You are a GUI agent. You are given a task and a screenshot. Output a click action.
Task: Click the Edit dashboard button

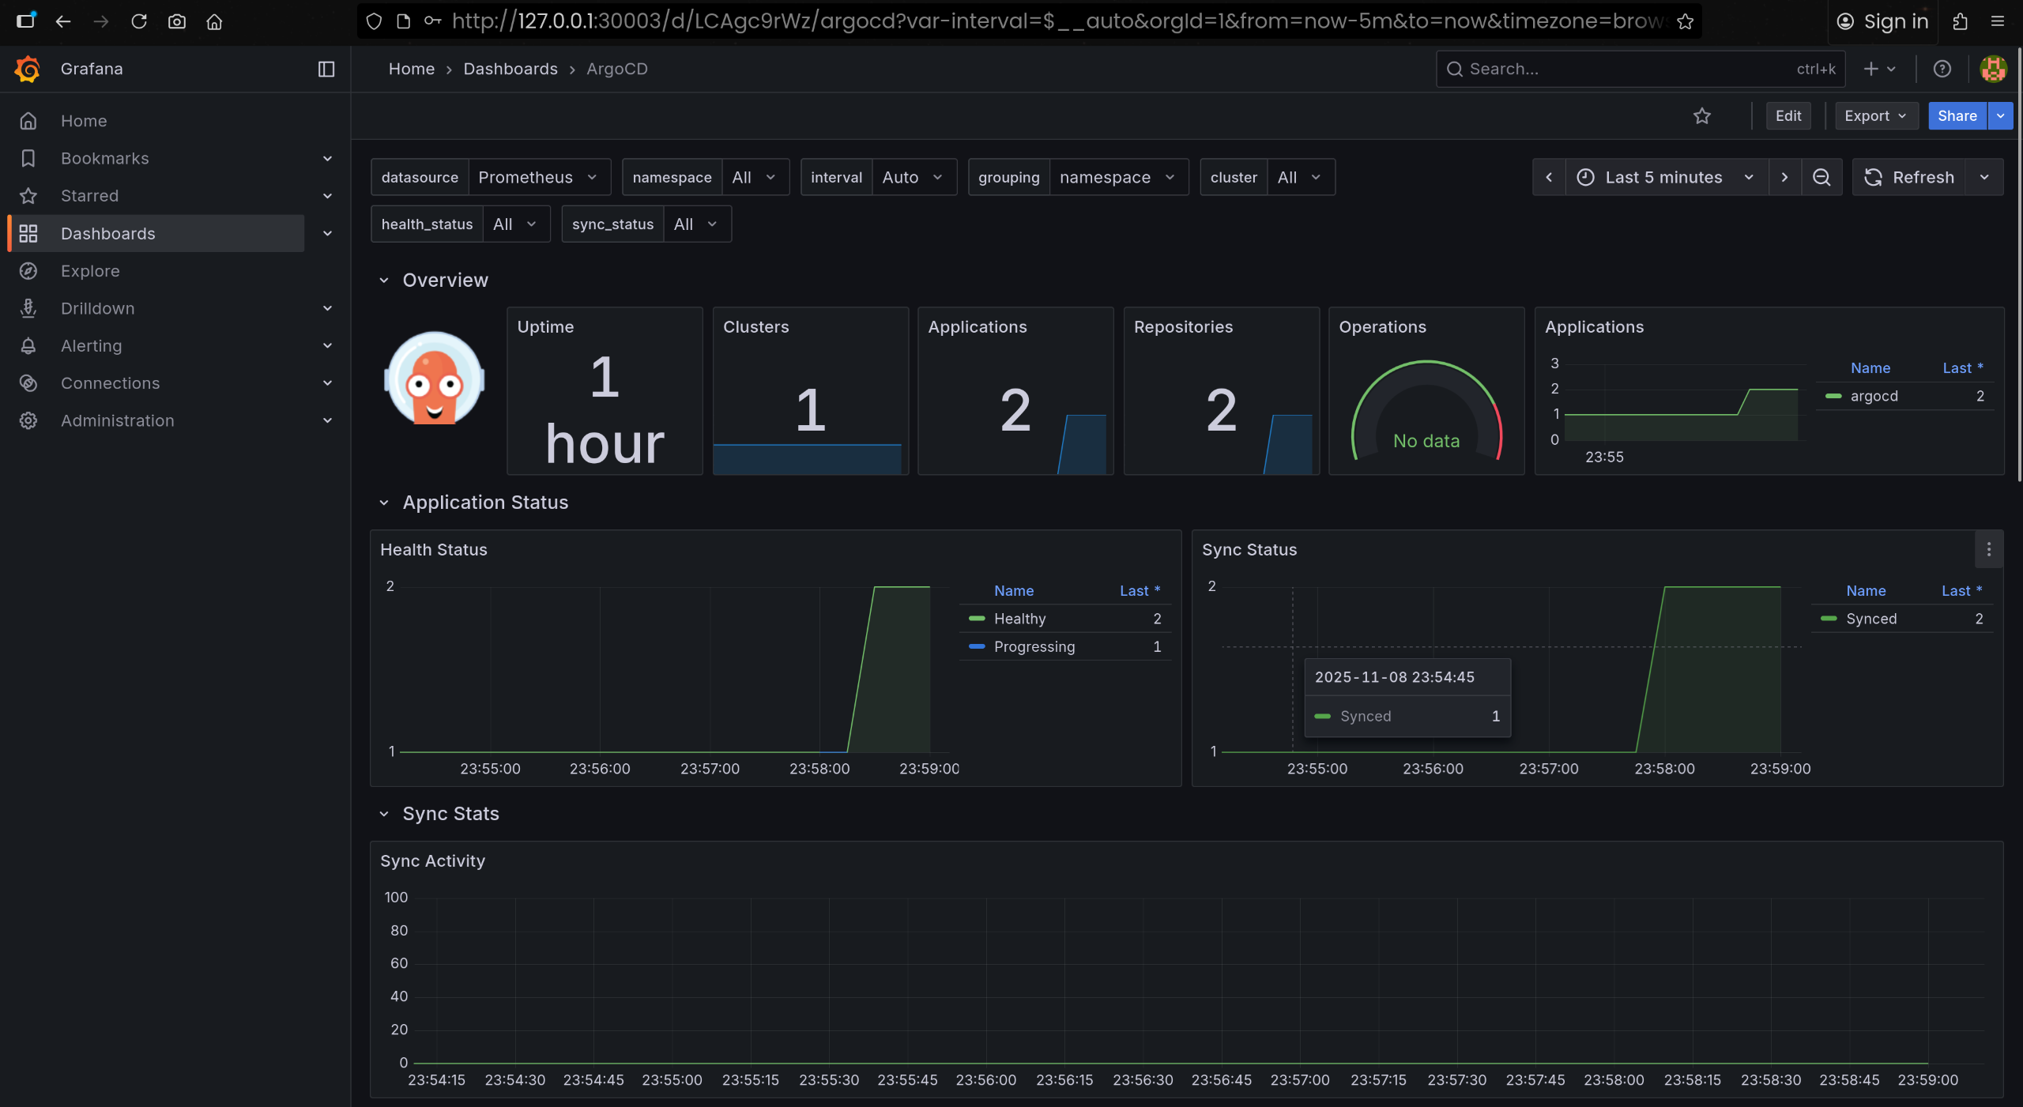pyautogui.click(x=1788, y=116)
